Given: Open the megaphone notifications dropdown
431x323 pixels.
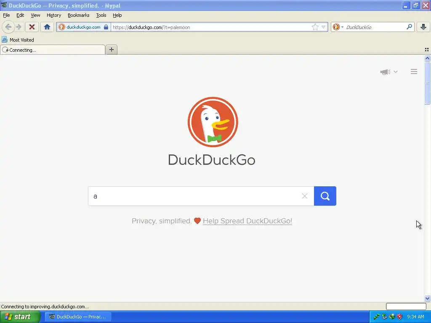Looking at the screenshot, I should [388, 71].
